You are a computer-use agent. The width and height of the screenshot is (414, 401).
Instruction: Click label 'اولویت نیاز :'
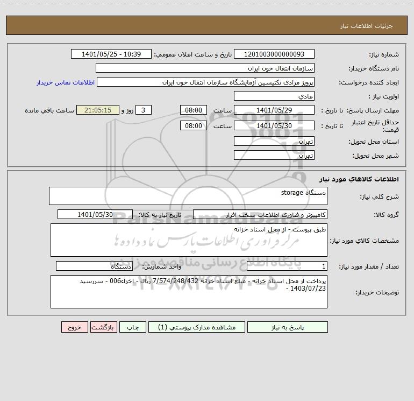(384, 96)
